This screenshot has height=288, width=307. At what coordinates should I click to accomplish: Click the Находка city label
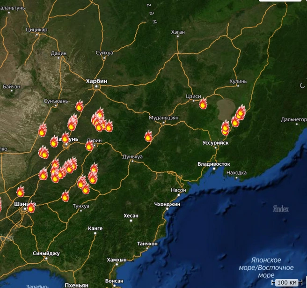[x=236, y=173]
